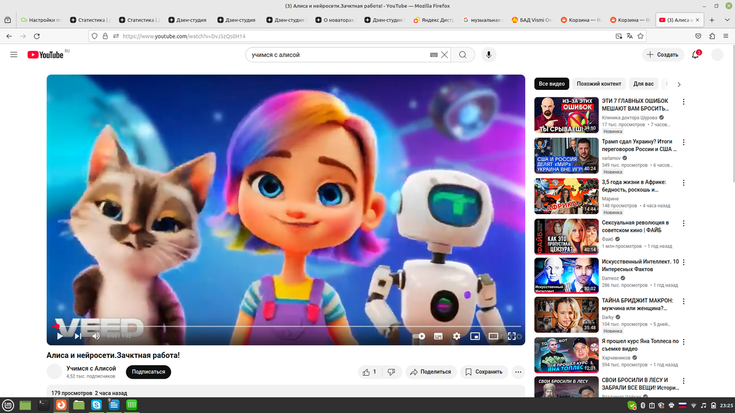
Task: Like the video with thumbs up
Action: pyautogui.click(x=369, y=372)
